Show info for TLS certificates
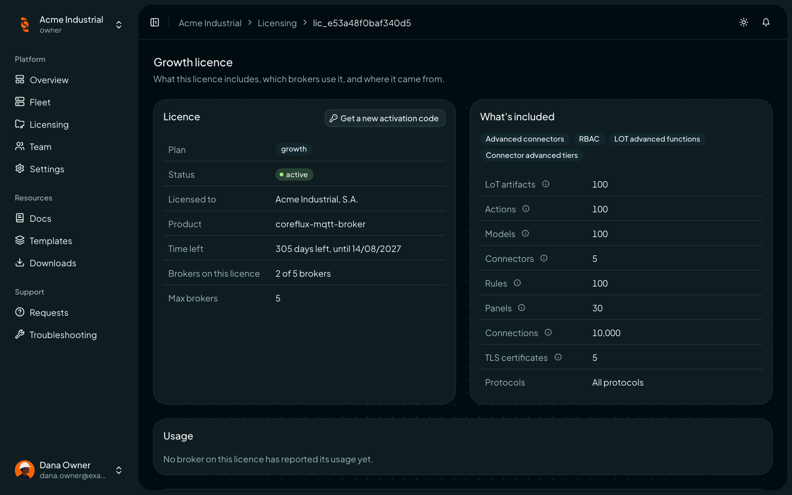This screenshot has width=792, height=495. click(558, 357)
